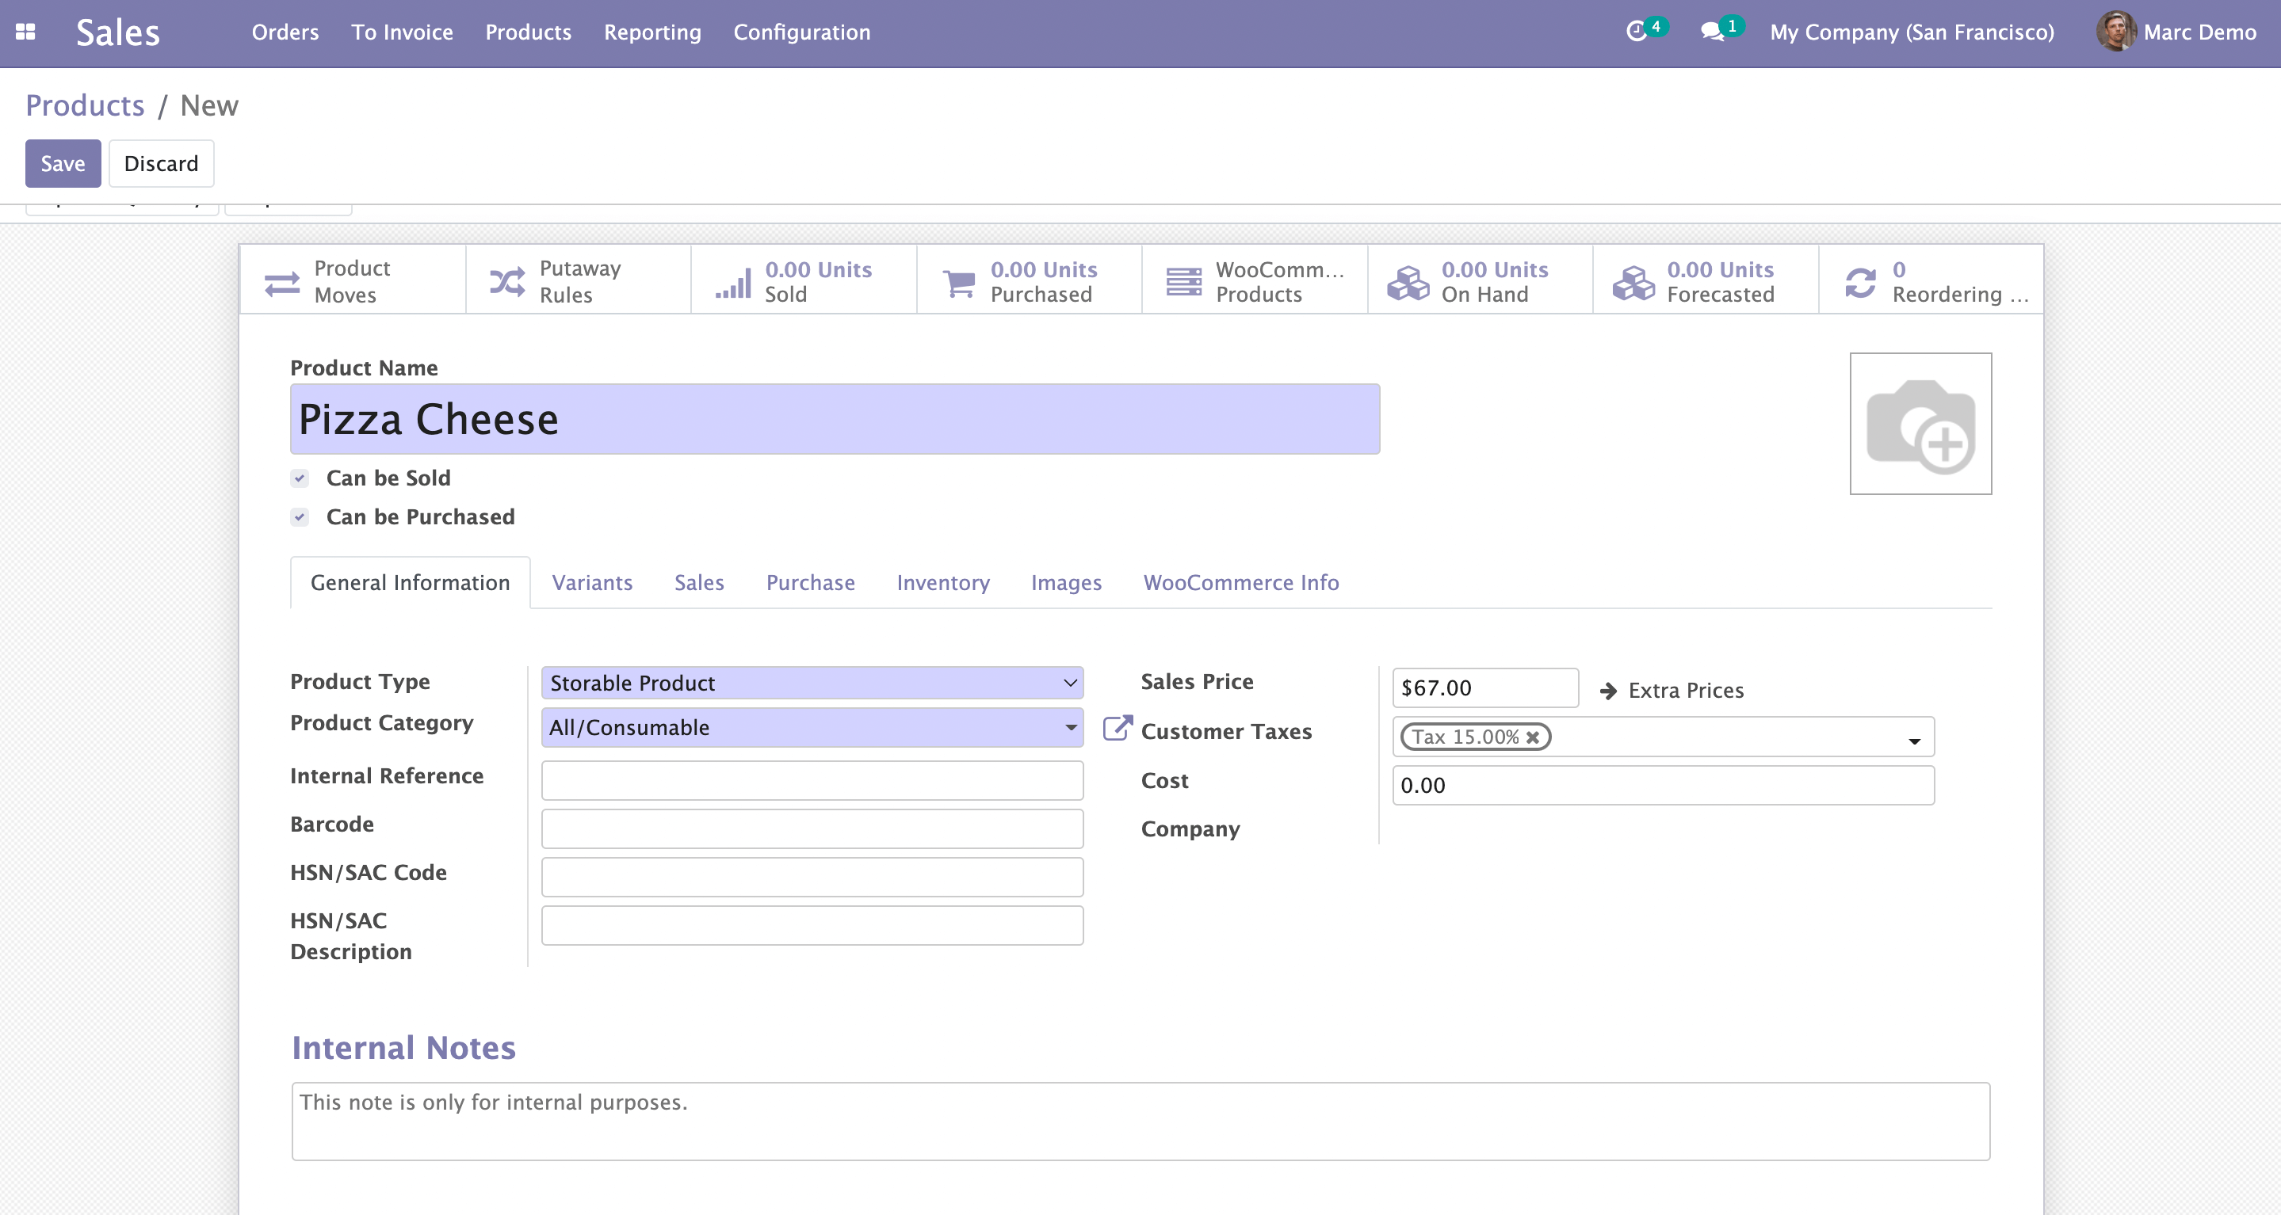
Task: Open Product Category external link icon
Action: coord(1117,729)
